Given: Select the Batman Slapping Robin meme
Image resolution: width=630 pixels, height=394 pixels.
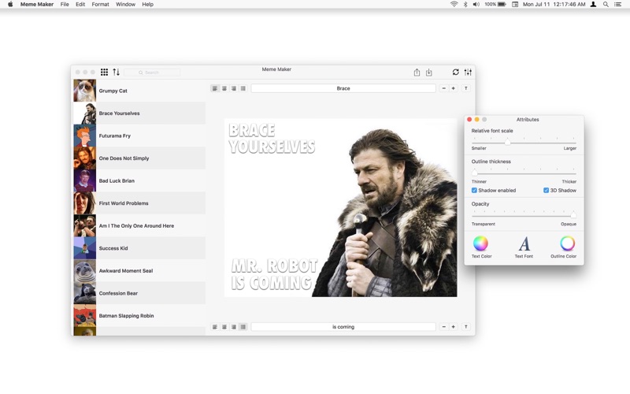Looking at the screenshot, I should tap(139, 316).
